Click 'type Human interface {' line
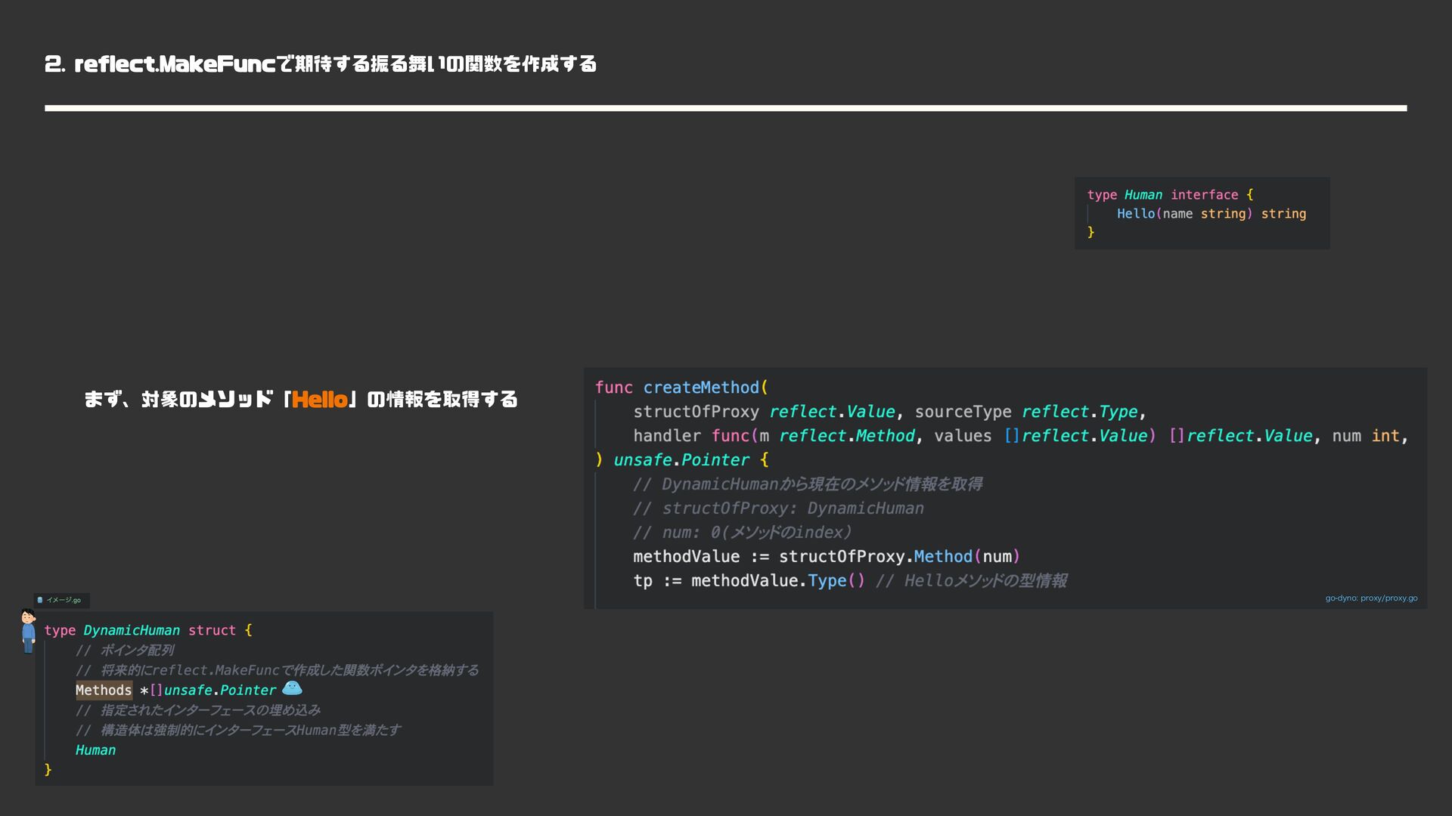Image resolution: width=1452 pixels, height=816 pixels. pyautogui.click(x=1170, y=195)
